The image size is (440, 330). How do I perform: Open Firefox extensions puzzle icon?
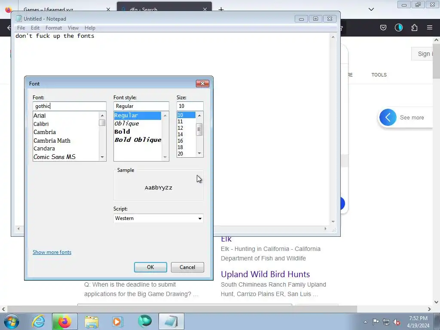pyautogui.click(x=414, y=27)
